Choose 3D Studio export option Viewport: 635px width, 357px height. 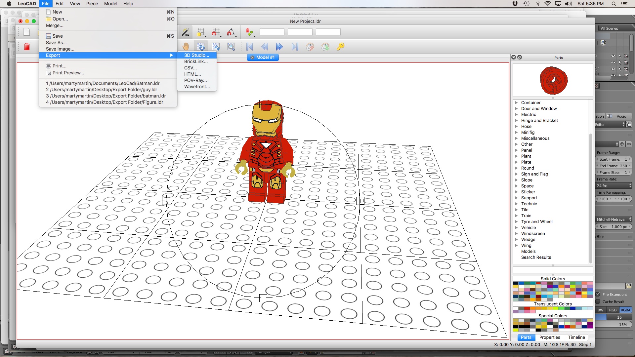click(x=197, y=55)
